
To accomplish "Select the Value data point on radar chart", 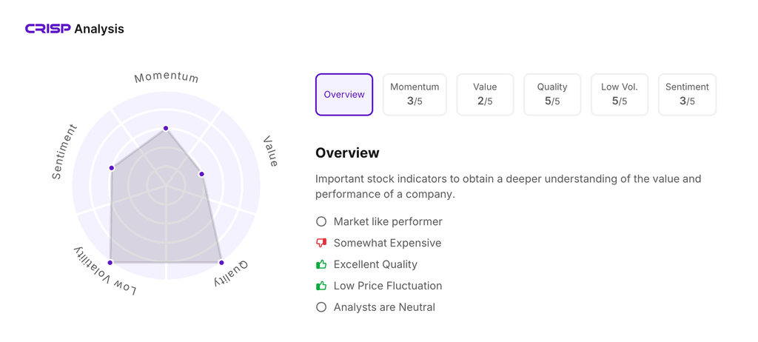I will coord(201,174).
